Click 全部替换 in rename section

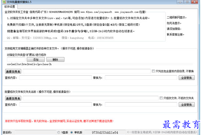pyautogui.click(x=186, y=105)
